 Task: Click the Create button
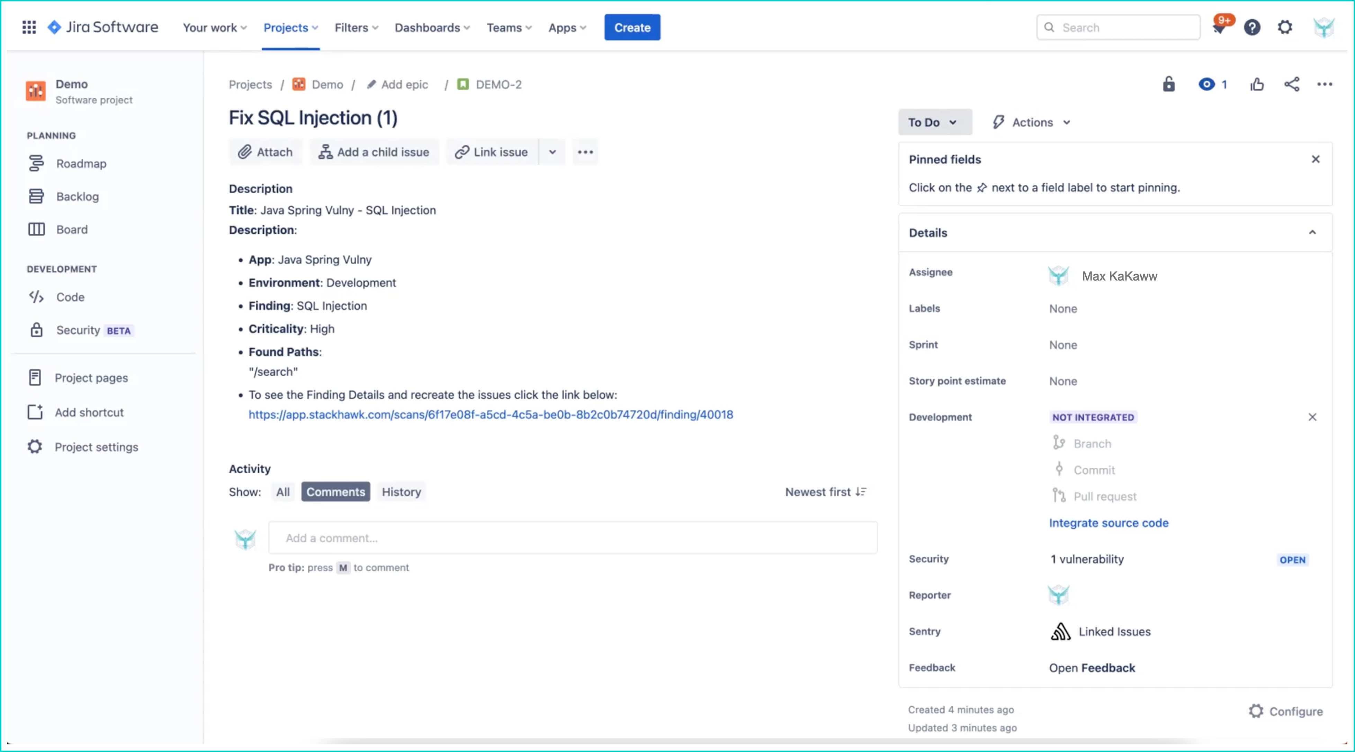pos(632,27)
